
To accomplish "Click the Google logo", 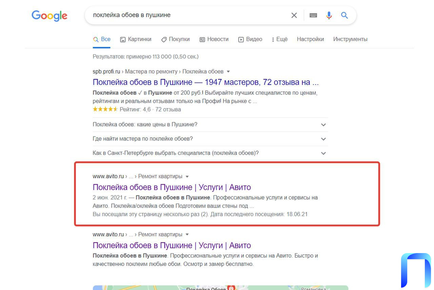I will (x=50, y=16).
